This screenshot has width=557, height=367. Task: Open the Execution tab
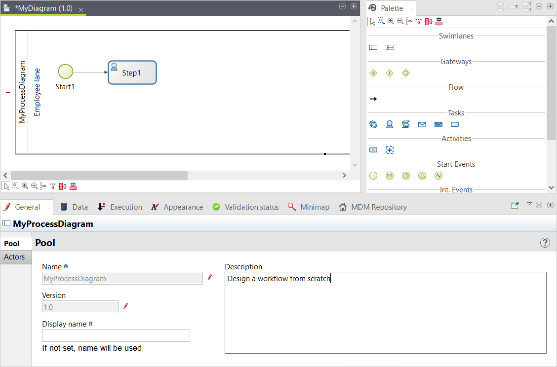click(119, 207)
